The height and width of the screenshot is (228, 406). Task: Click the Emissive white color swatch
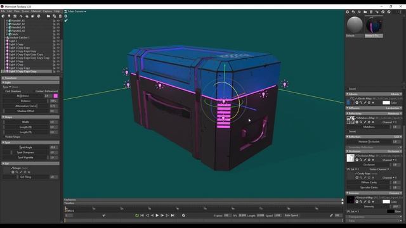pos(386,201)
